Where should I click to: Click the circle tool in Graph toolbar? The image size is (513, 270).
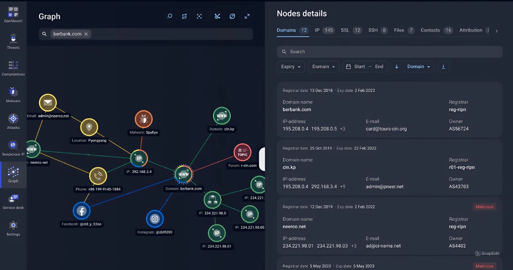pos(170,16)
